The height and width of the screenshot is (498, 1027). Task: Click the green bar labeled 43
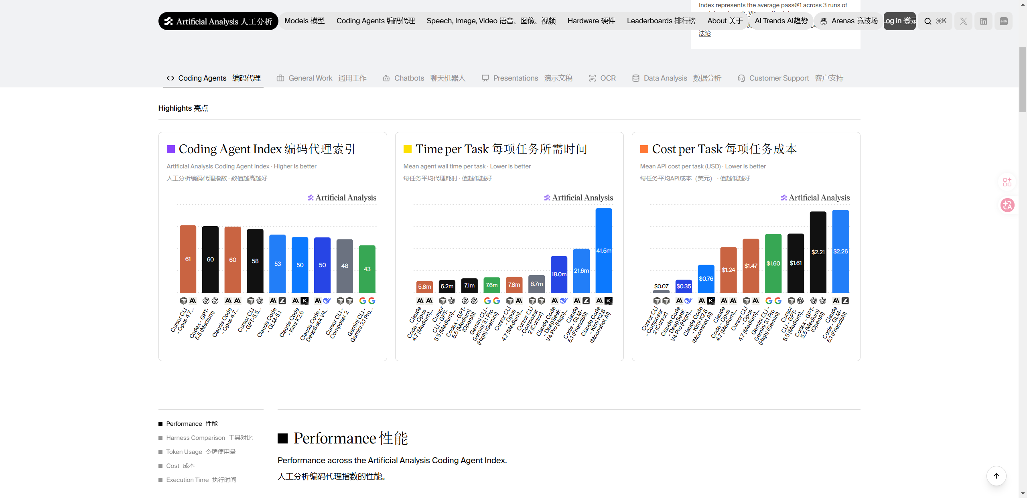(367, 269)
